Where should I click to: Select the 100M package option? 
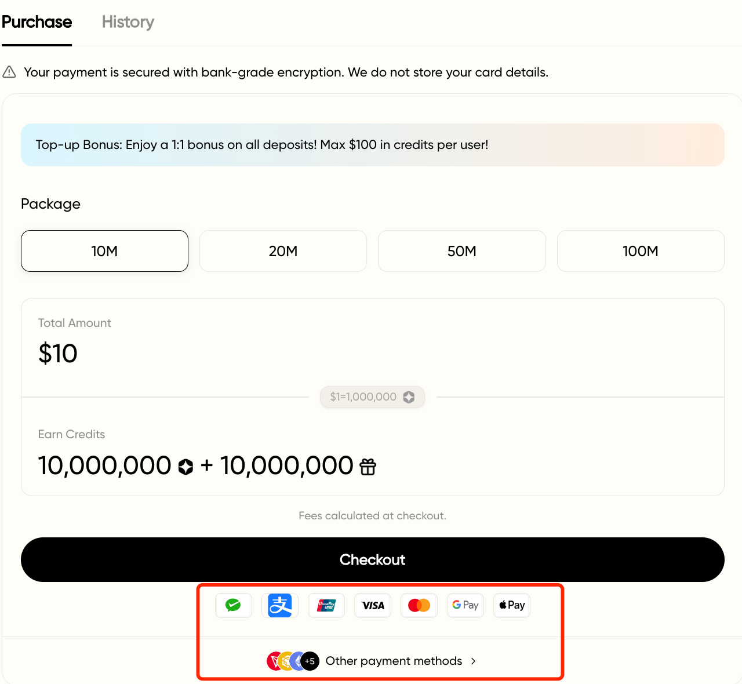pos(641,251)
